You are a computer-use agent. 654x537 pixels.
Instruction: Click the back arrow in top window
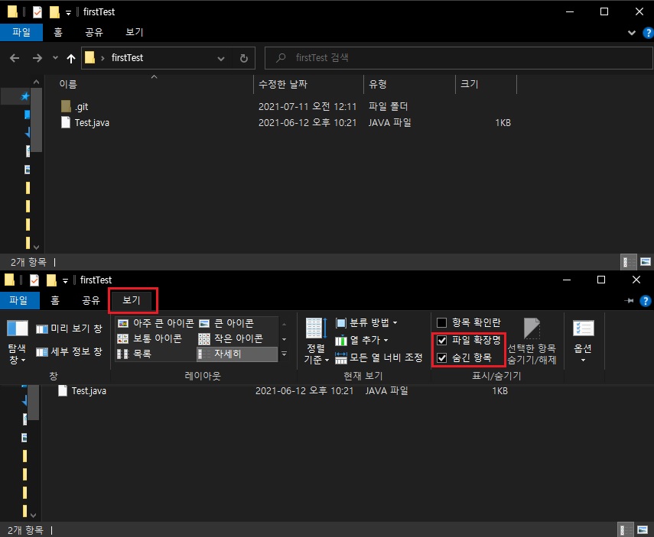pos(15,58)
